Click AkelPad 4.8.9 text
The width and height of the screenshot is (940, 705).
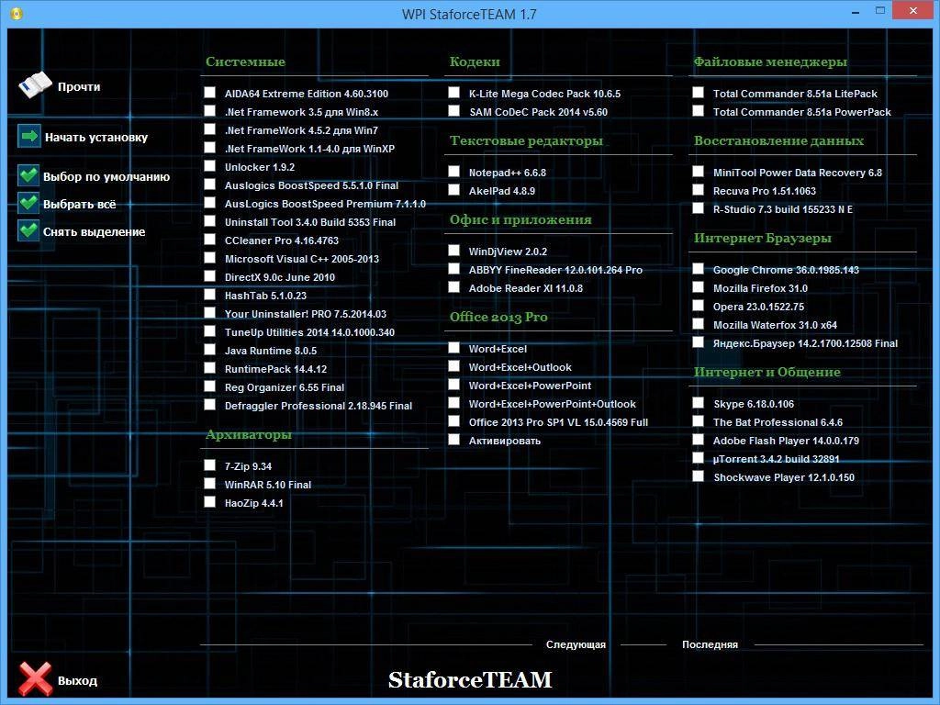point(502,191)
